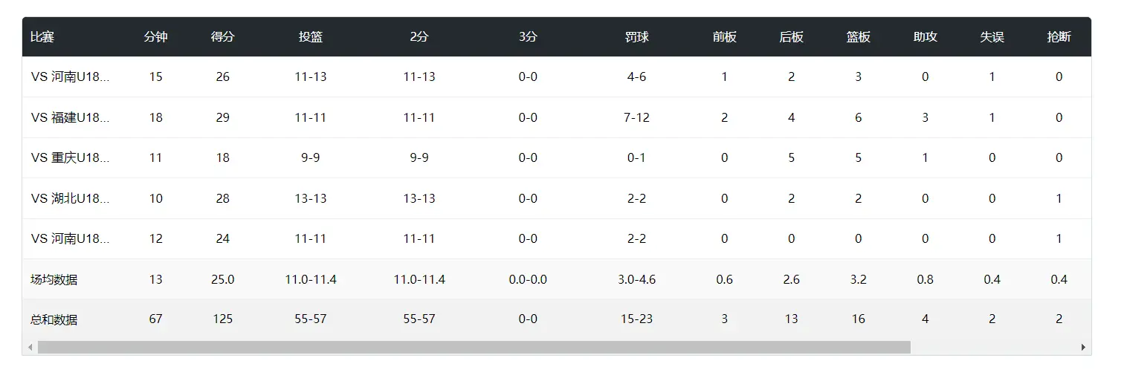Click the horizontal scrollbar thumb under the table
Screen dimensions: 1127x381
(474, 348)
